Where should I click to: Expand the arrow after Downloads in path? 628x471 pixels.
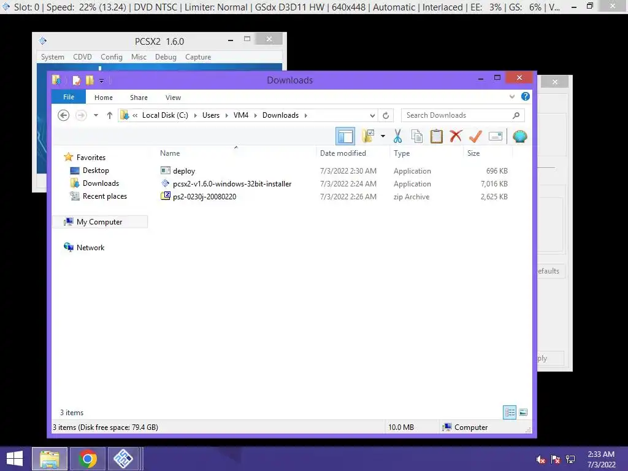305,115
